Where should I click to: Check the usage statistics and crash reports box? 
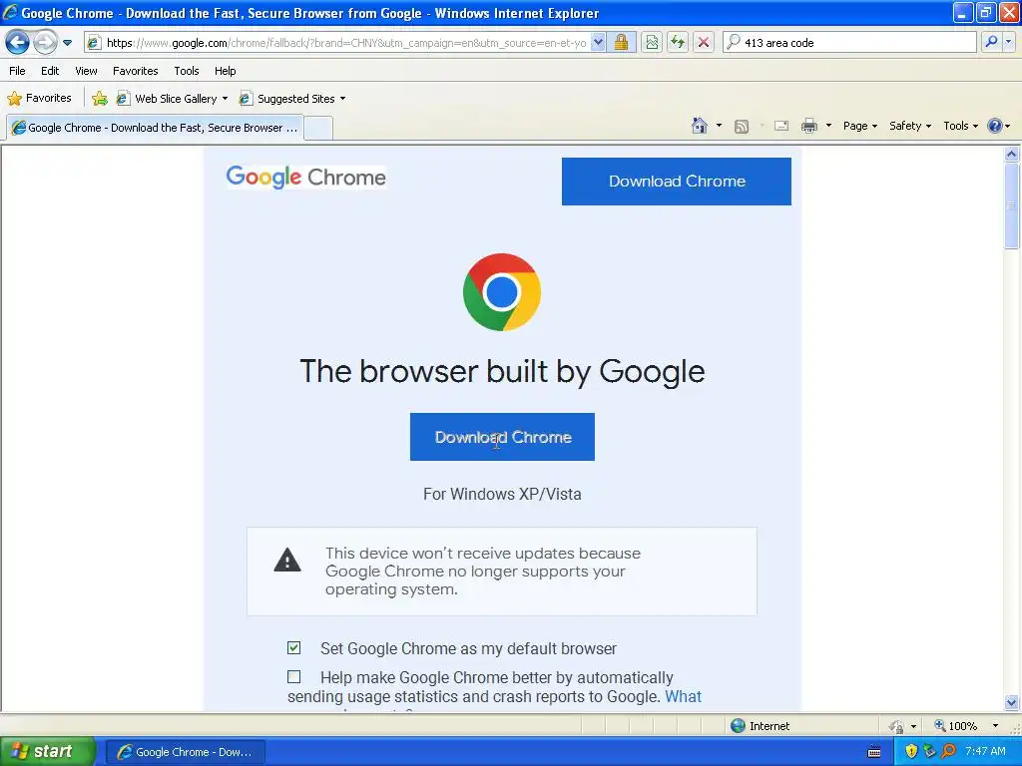pos(294,677)
